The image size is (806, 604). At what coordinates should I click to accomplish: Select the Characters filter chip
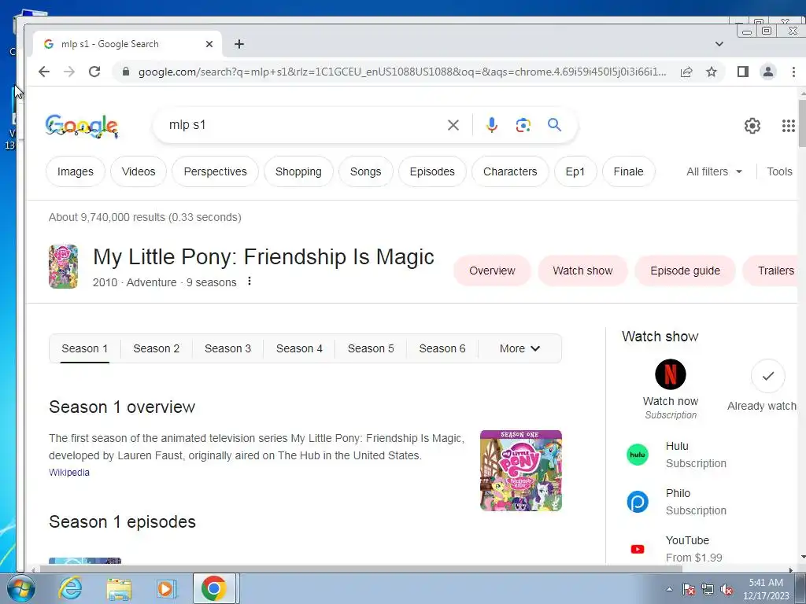(510, 171)
